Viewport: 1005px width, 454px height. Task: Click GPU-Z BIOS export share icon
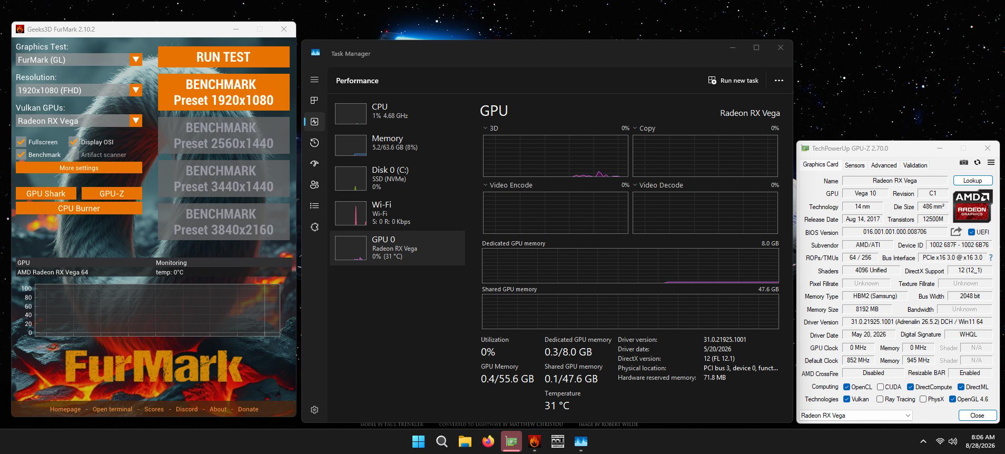[956, 232]
